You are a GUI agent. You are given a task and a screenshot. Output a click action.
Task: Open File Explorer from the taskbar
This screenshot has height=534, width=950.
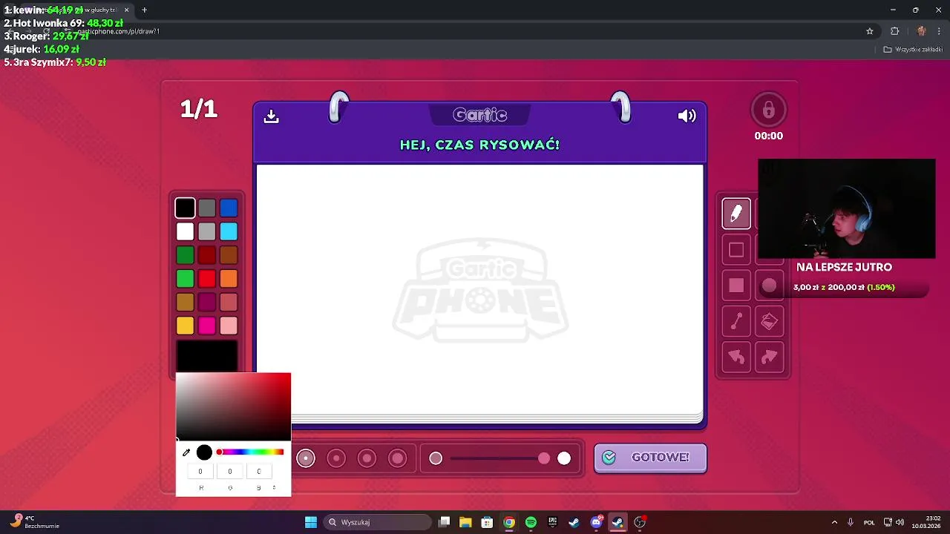tap(465, 522)
